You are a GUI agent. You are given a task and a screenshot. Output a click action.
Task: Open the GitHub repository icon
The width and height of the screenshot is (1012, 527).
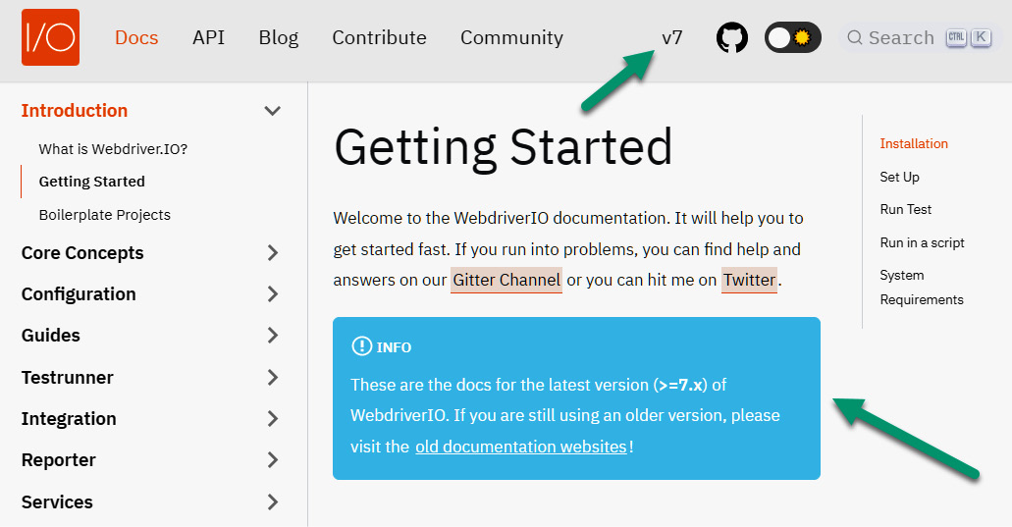731,38
